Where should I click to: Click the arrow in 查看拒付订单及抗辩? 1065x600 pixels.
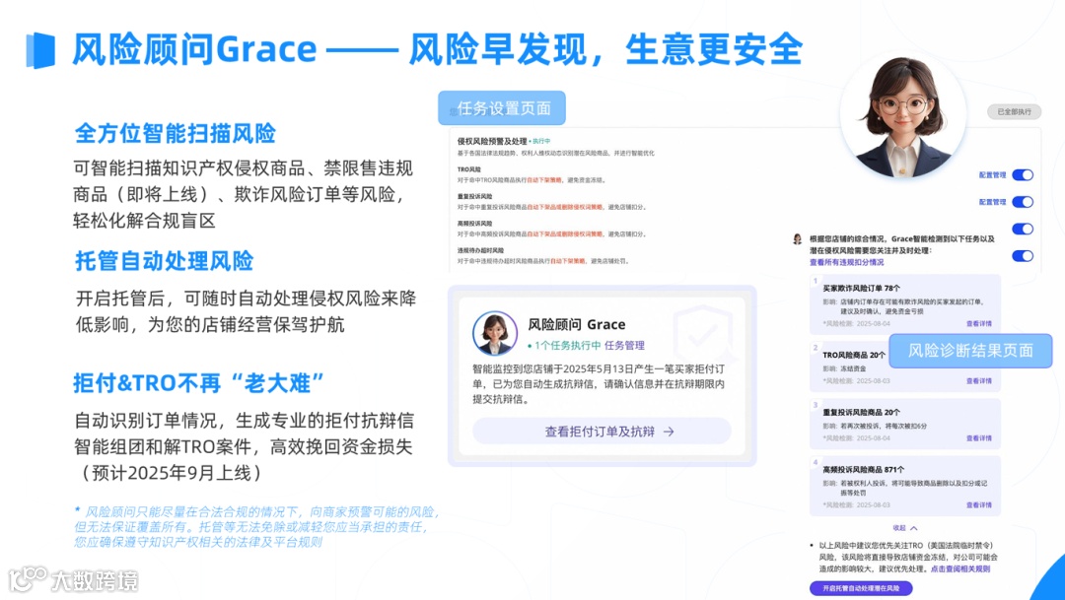669,432
